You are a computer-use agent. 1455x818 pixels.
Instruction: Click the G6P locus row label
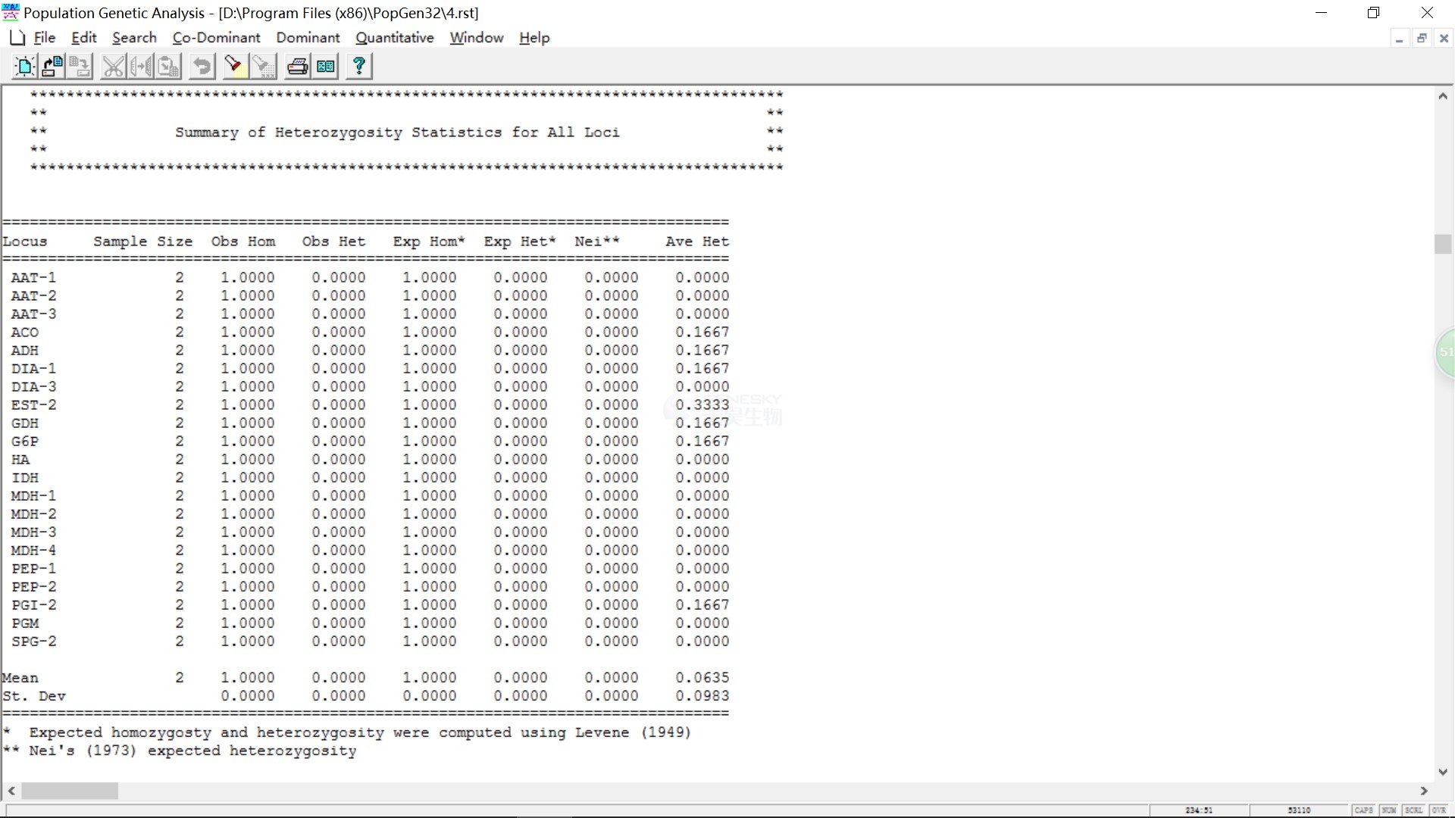point(25,442)
